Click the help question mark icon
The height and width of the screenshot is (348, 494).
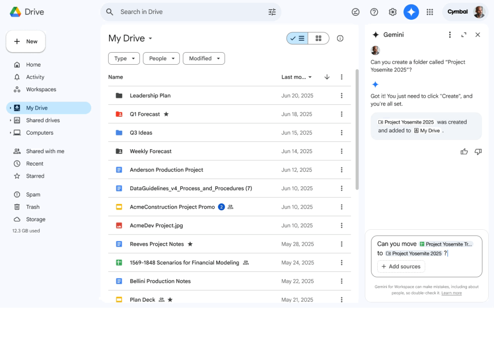tap(374, 12)
